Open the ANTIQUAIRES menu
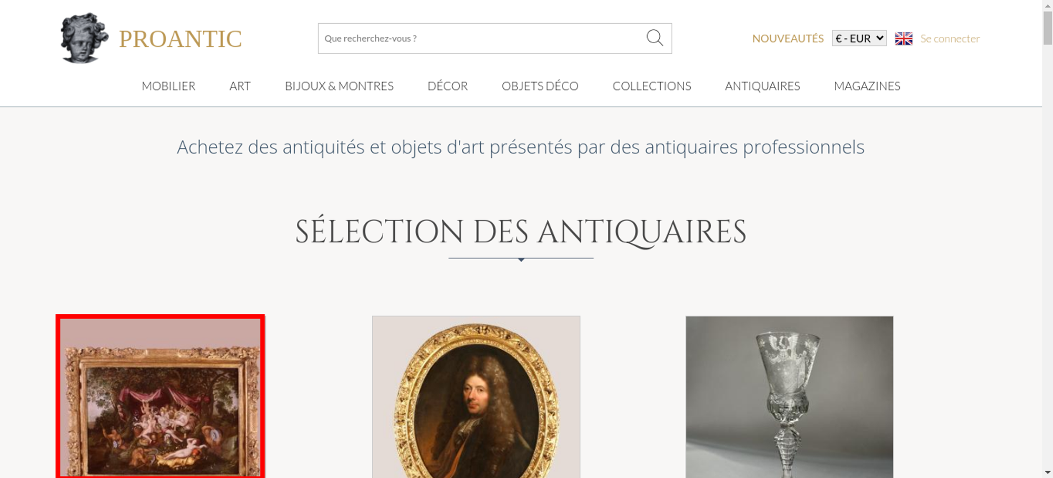 point(762,86)
